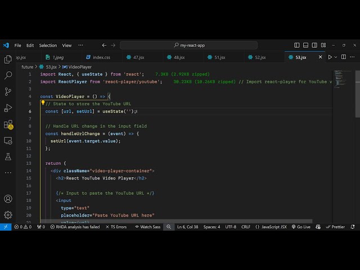Open editor More Actions ellipsis
Image resolution: width=360 pixels, height=270 pixels.
(353, 57)
